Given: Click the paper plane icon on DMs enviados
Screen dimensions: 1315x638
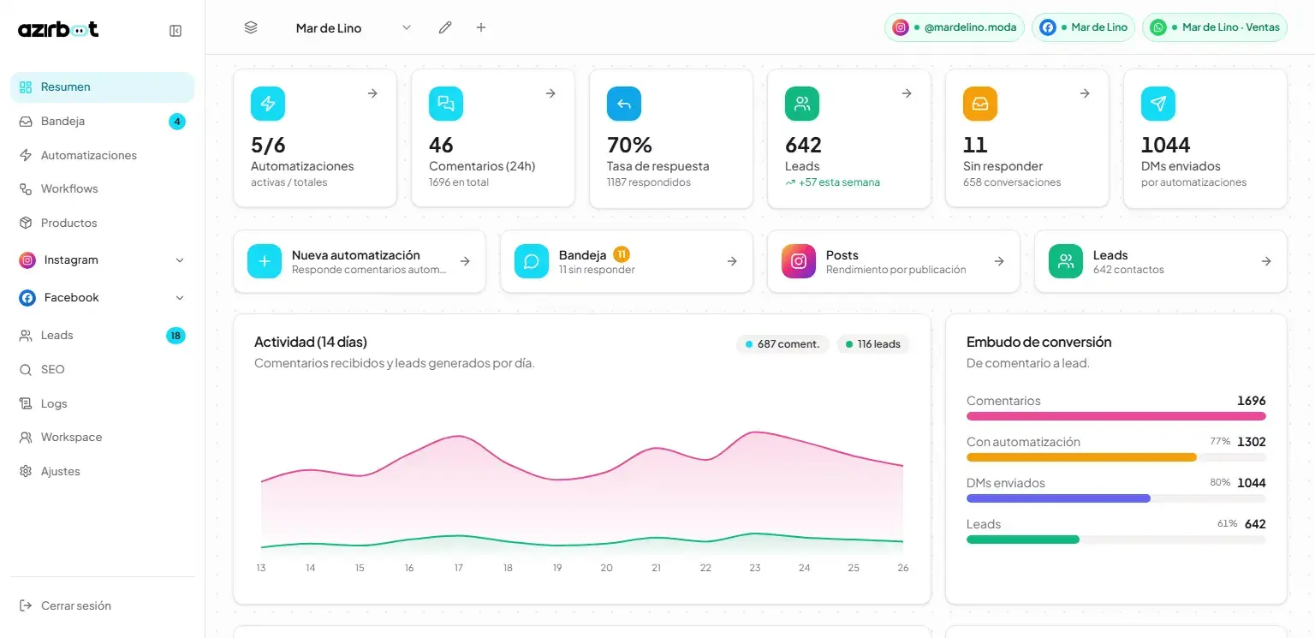Looking at the screenshot, I should [1158, 104].
